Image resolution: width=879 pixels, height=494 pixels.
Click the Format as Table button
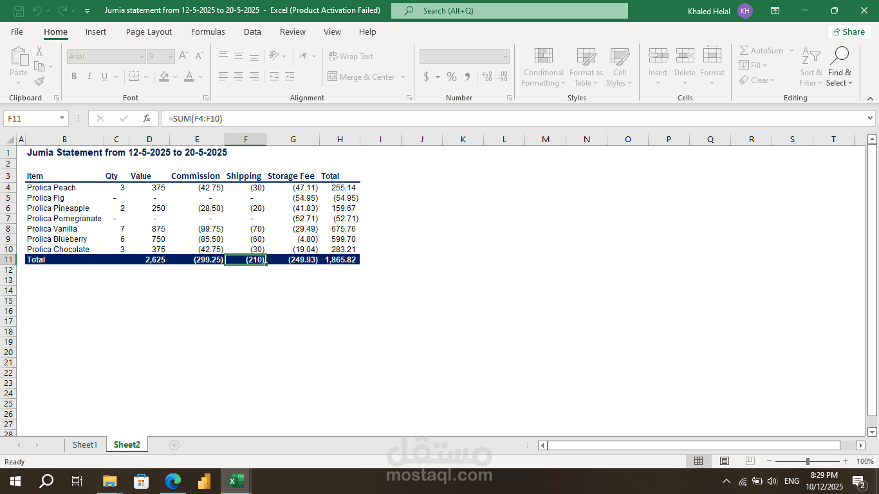click(586, 67)
